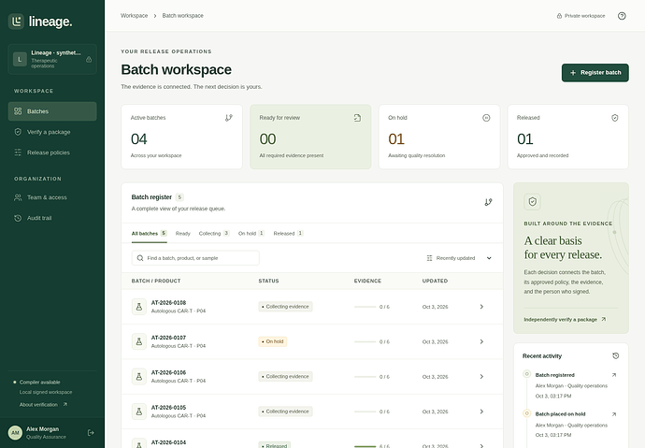This screenshot has height=448, width=645.
Task: Click the Active batches card branch icon
Action: click(x=229, y=118)
